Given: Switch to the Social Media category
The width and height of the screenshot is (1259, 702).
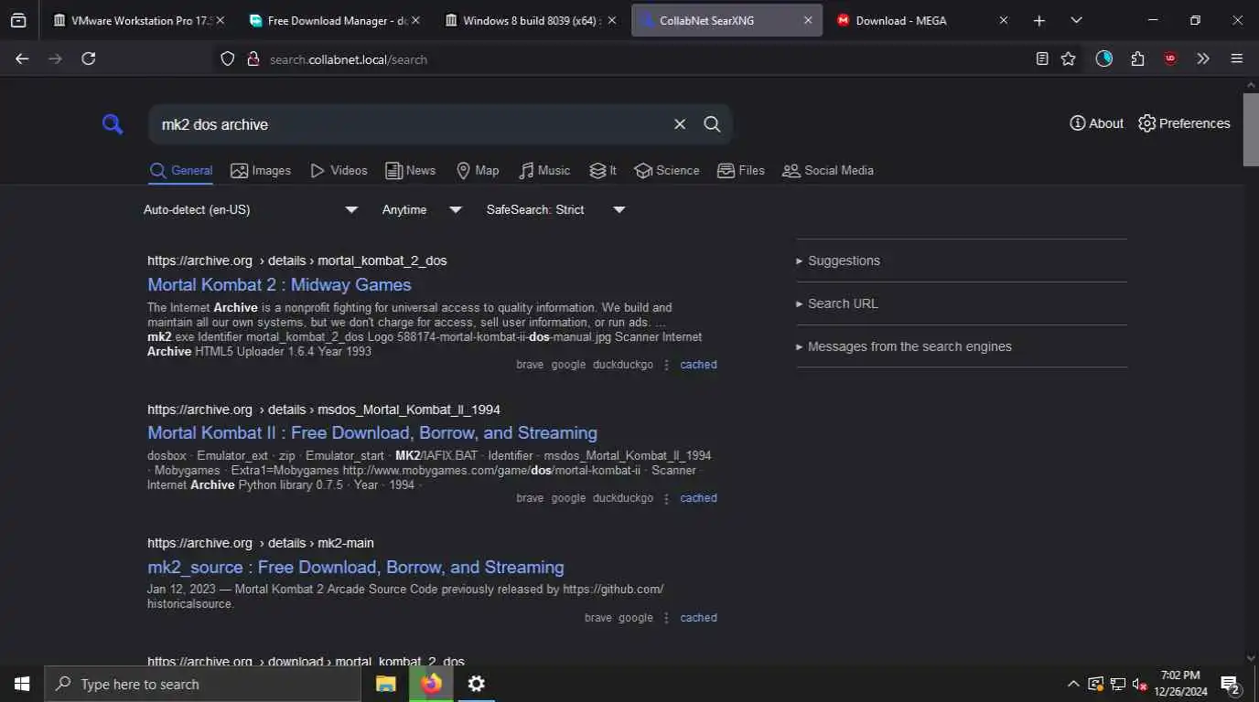Looking at the screenshot, I should (828, 171).
